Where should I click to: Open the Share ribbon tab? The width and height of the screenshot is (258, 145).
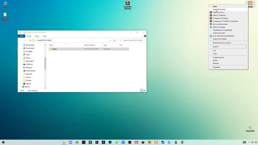pyautogui.click(x=37, y=36)
